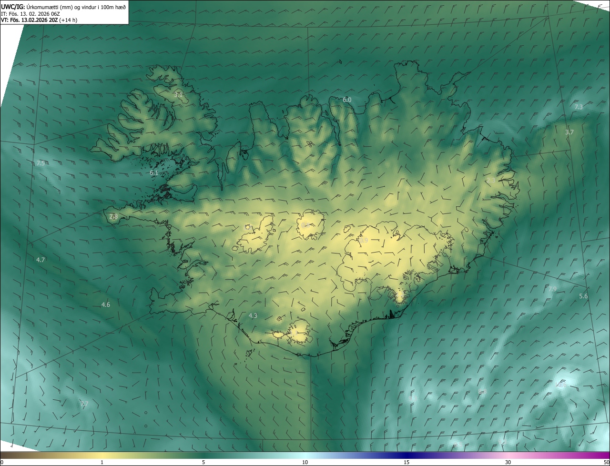The width and height of the screenshot is (610, 466).
Task: Click the 2.8 value on the Snæfellsnes tip
Action: pos(113,216)
